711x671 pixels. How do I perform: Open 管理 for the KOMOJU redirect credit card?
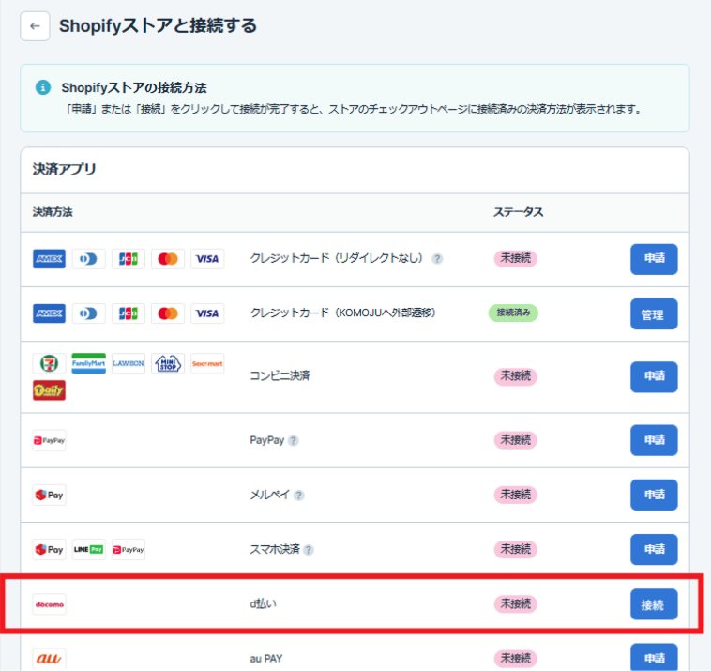coord(653,314)
